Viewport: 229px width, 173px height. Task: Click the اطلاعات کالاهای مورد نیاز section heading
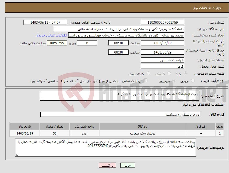[203, 105]
